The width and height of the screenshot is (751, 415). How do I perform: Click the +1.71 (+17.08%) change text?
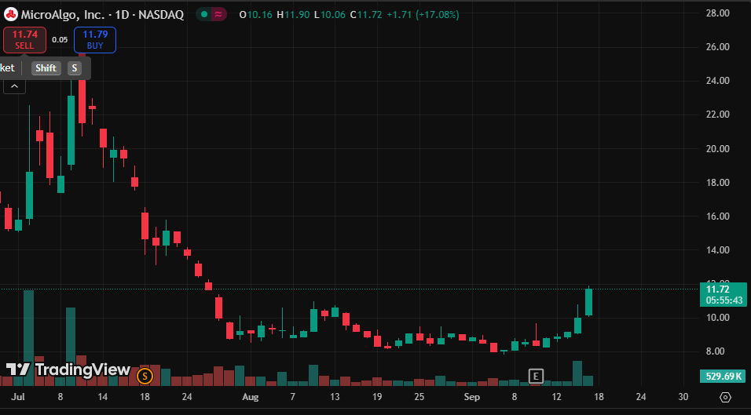click(x=423, y=14)
